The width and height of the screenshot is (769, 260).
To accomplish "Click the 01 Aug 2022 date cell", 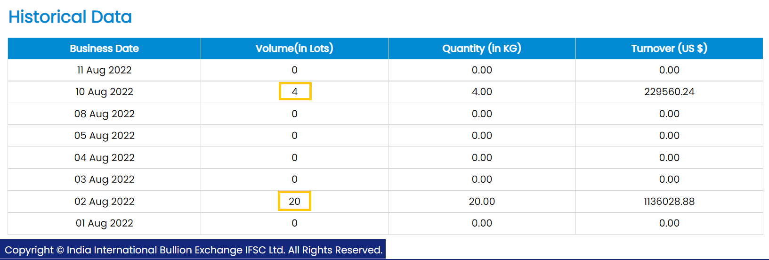I will pyautogui.click(x=104, y=223).
